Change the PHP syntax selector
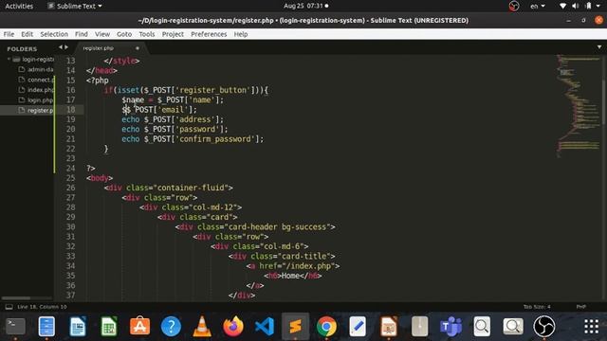The height and width of the screenshot is (341, 607). click(x=581, y=307)
